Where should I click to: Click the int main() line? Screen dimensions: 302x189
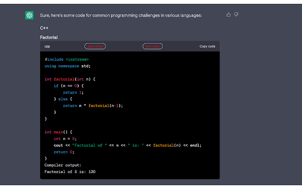[x=59, y=132]
